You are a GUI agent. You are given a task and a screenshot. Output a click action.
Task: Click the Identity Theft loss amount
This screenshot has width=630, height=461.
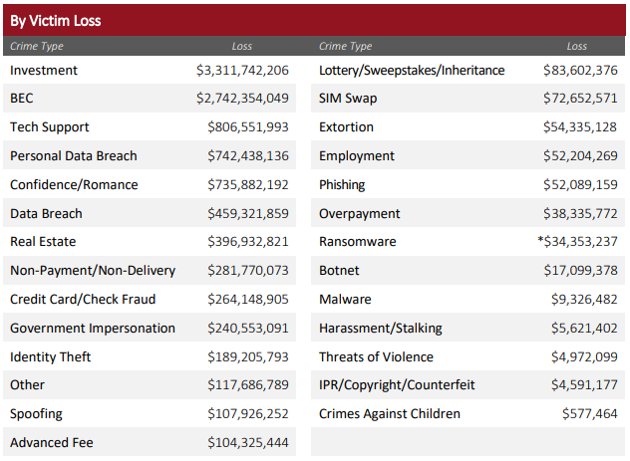pyautogui.click(x=248, y=356)
